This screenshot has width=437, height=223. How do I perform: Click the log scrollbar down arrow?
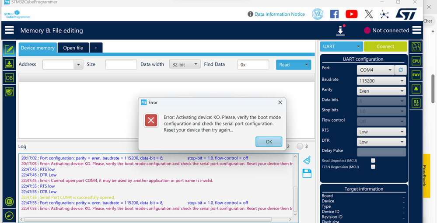[295, 214]
